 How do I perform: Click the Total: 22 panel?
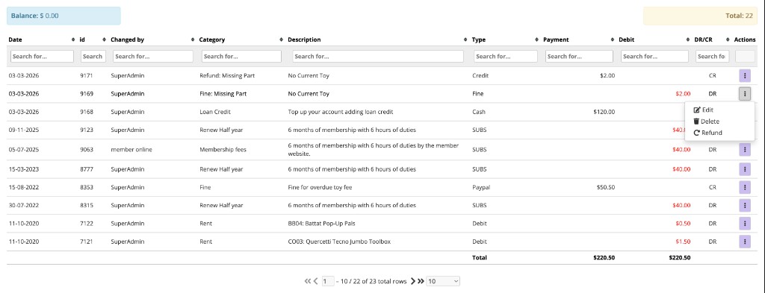pyautogui.click(x=700, y=16)
